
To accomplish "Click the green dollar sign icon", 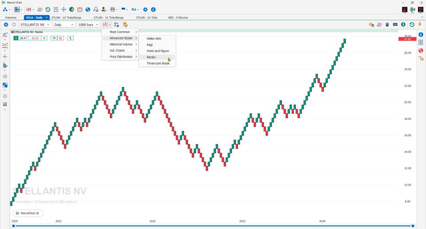I will pos(403,24).
